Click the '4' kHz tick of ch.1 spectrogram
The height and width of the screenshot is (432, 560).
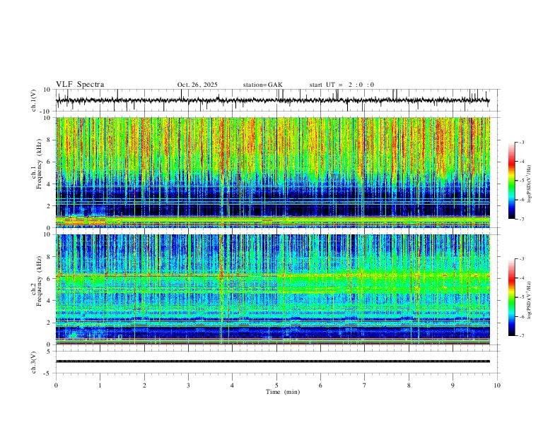point(49,184)
